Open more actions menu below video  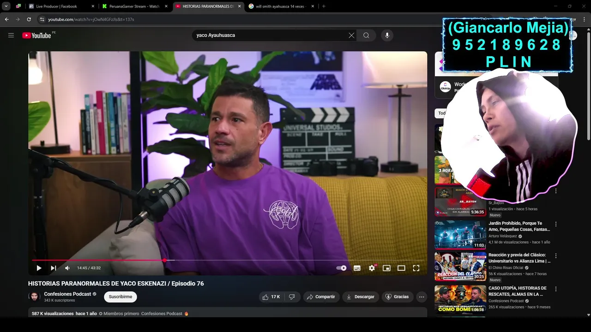(x=422, y=297)
